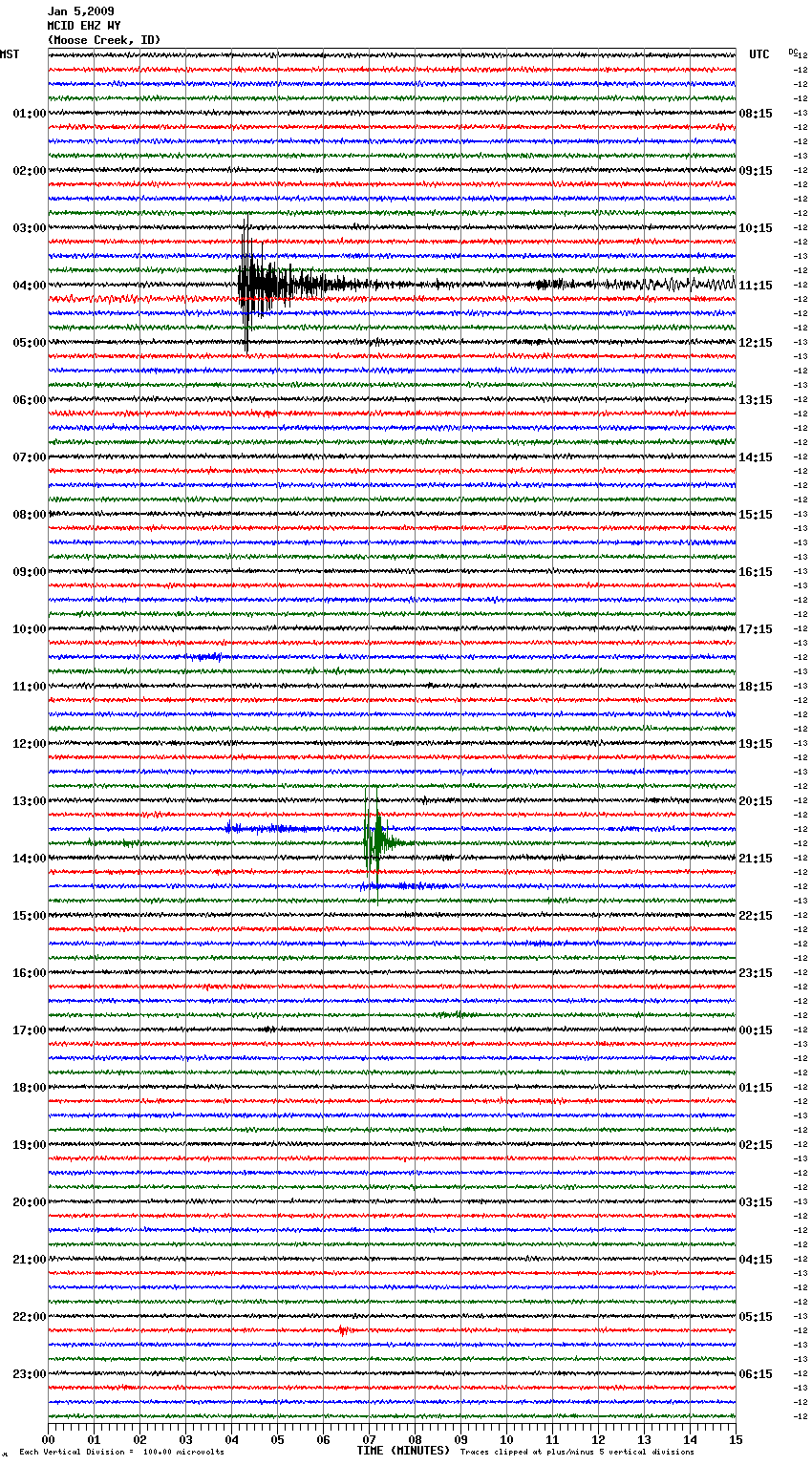Click the 03:15 UTC row label
The height and width of the screenshot is (1465, 812).
[x=756, y=1202]
